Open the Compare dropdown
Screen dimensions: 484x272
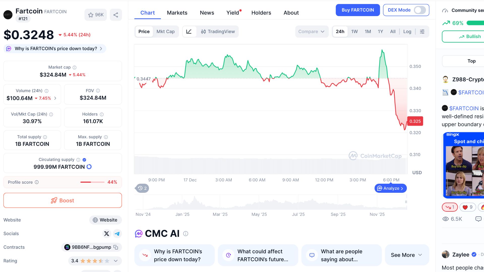(311, 32)
